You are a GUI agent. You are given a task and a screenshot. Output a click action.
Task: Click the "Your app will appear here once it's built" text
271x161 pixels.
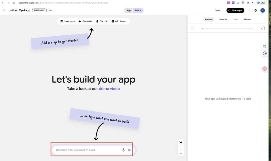pyautogui.click(x=228, y=99)
